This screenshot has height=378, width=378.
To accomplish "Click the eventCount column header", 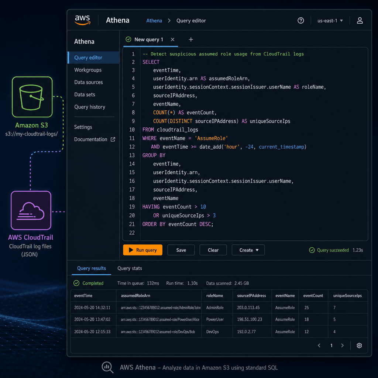I will pyautogui.click(x=313, y=296).
